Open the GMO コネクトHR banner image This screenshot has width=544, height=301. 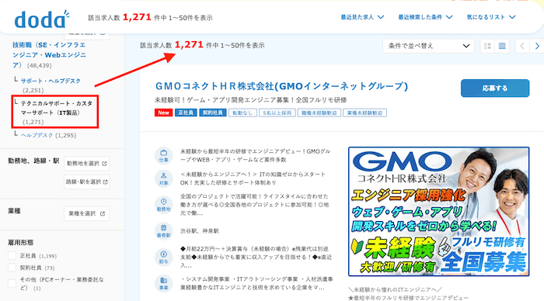(x=438, y=211)
